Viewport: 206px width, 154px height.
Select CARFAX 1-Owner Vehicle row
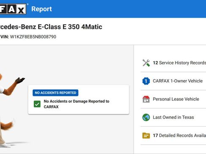click(x=173, y=81)
